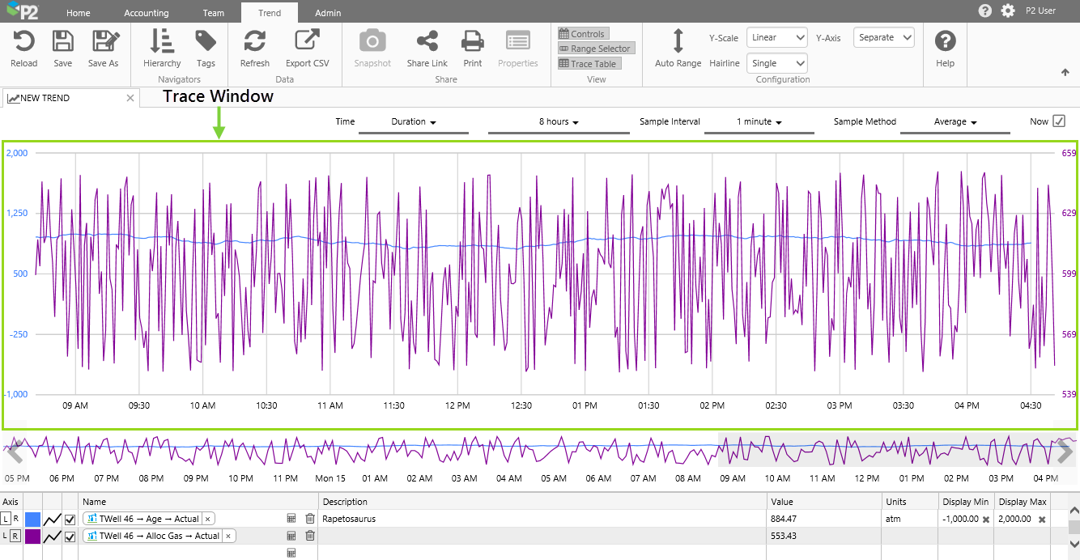Click the Auto Range icon
Viewport: 1080px width, 560px height.
coord(678,42)
